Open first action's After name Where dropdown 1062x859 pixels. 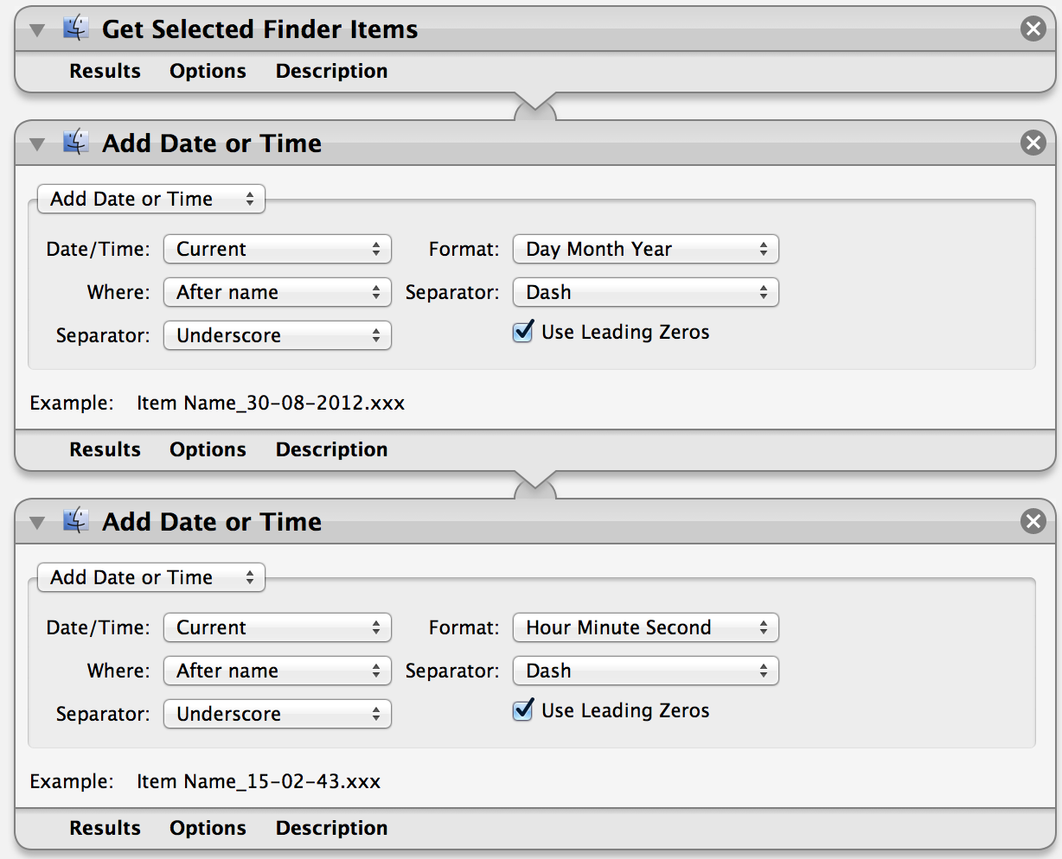click(x=278, y=292)
